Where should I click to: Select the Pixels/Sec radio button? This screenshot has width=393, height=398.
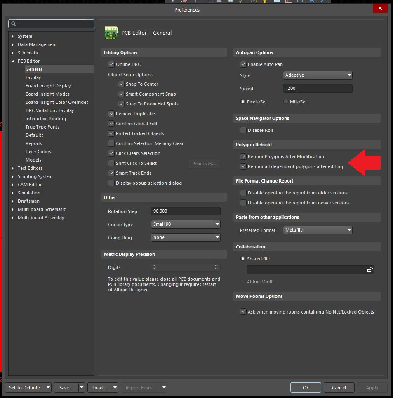click(x=243, y=101)
